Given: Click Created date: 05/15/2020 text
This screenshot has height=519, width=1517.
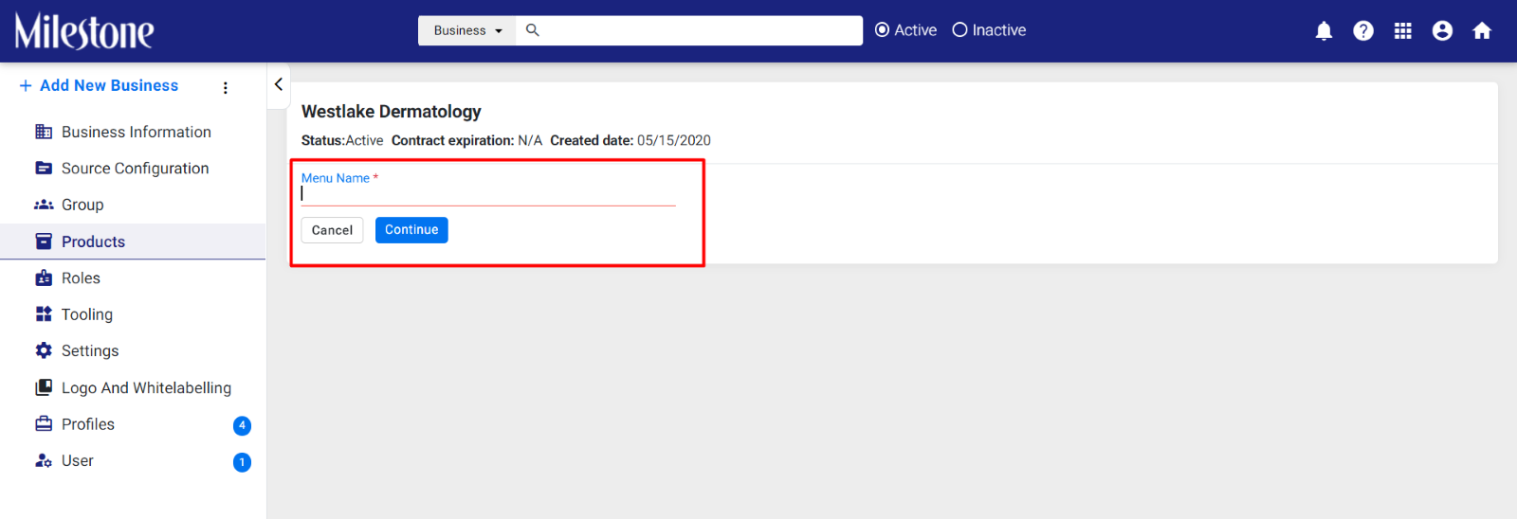Looking at the screenshot, I should click(x=631, y=140).
